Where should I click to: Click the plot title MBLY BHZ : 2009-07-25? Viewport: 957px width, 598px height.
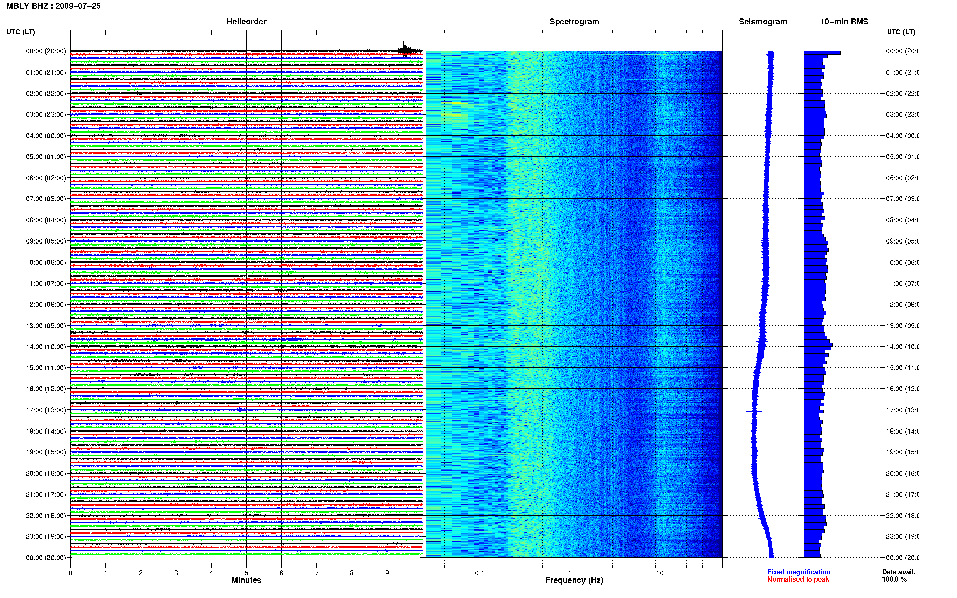pos(53,6)
